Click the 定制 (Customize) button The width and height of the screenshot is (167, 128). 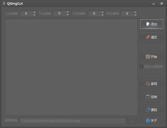click(152, 97)
